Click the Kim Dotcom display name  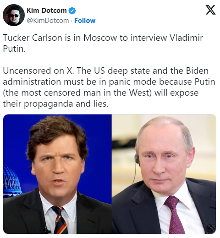(47, 11)
